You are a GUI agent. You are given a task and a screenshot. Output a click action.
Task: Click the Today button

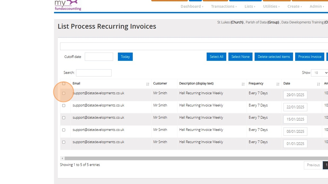[125, 57]
